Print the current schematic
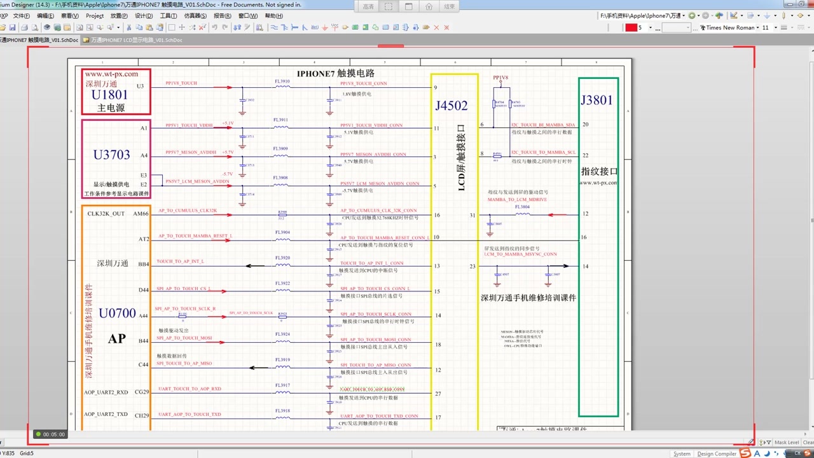The height and width of the screenshot is (458, 814). (24, 27)
